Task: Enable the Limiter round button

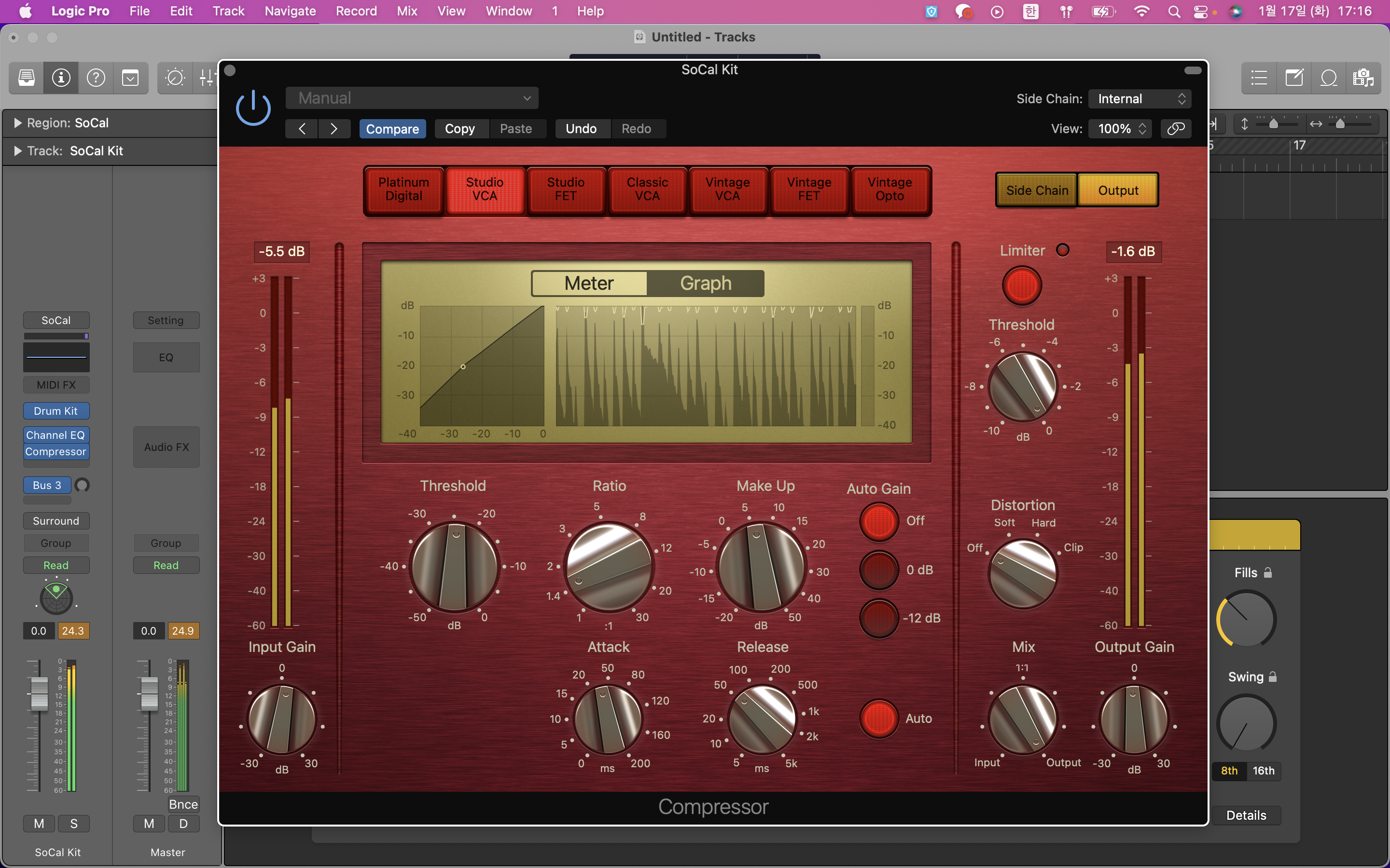Action: click(1022, 285)
